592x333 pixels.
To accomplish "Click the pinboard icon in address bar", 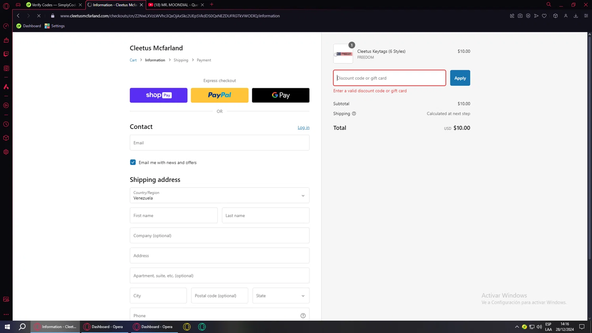I will [x=512, y=16].
